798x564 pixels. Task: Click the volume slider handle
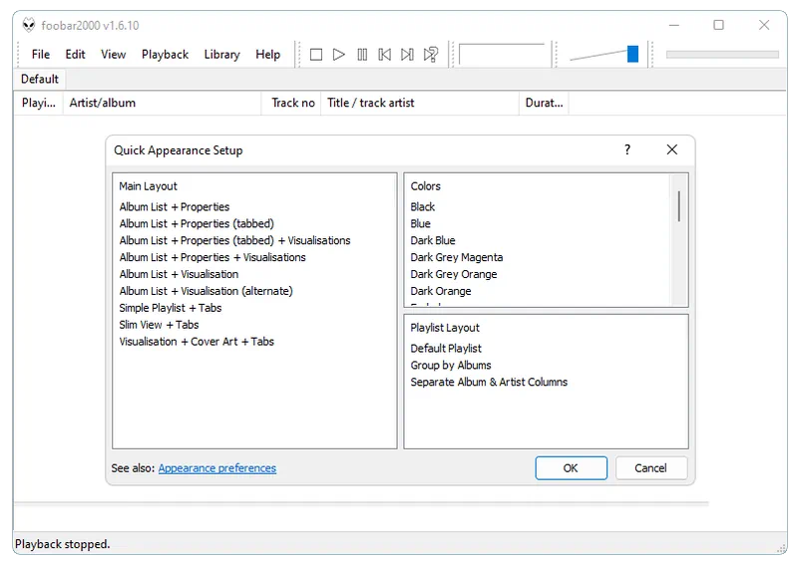632,55
